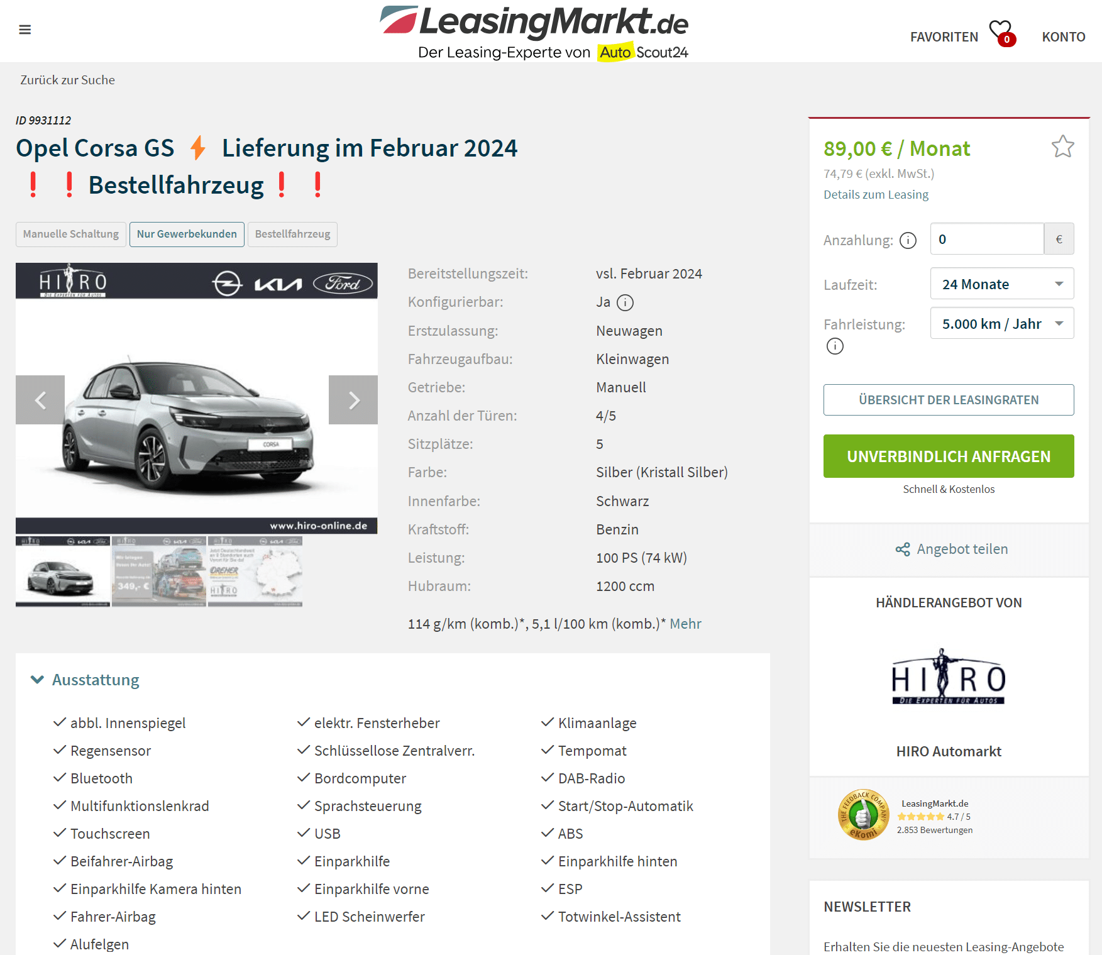Click the eKomi feedback badge
Screen dimensions: 1102x955
coord(863,815)
